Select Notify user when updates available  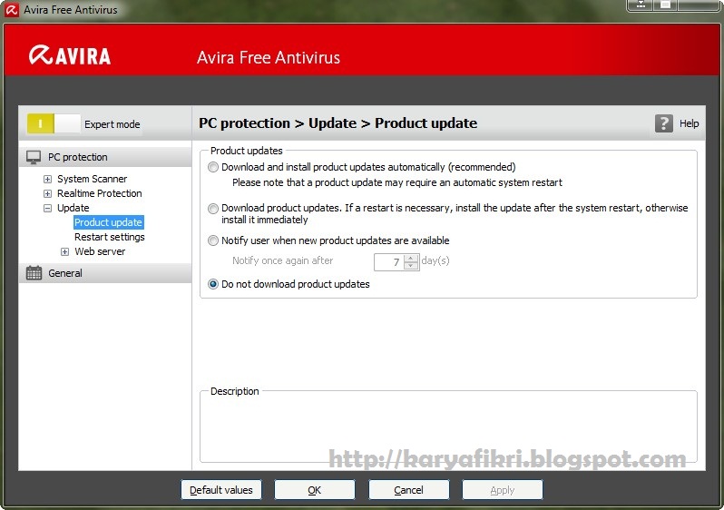(x=213, y=240)
